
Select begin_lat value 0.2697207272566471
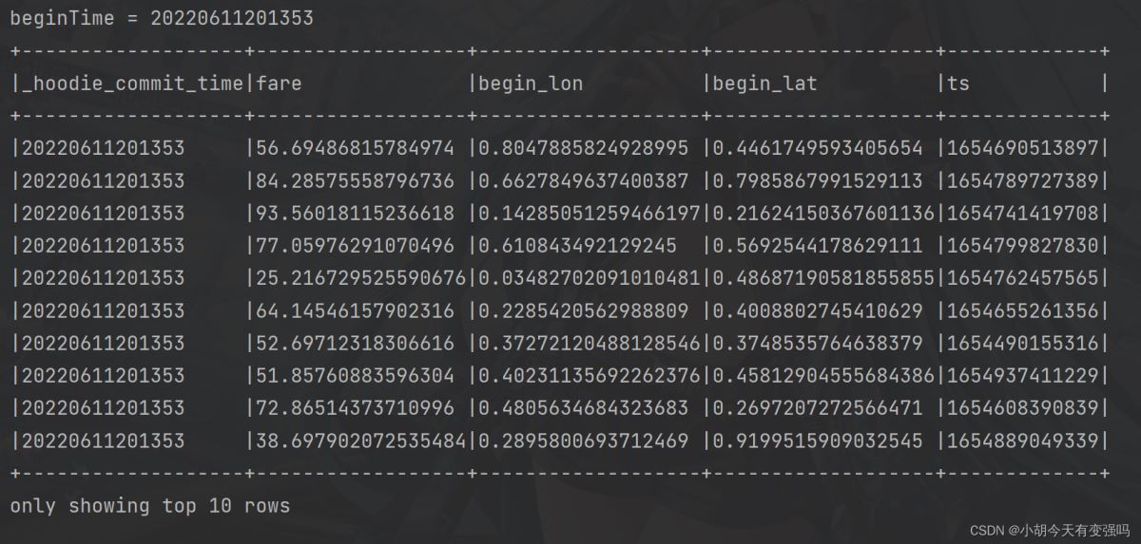817,408
